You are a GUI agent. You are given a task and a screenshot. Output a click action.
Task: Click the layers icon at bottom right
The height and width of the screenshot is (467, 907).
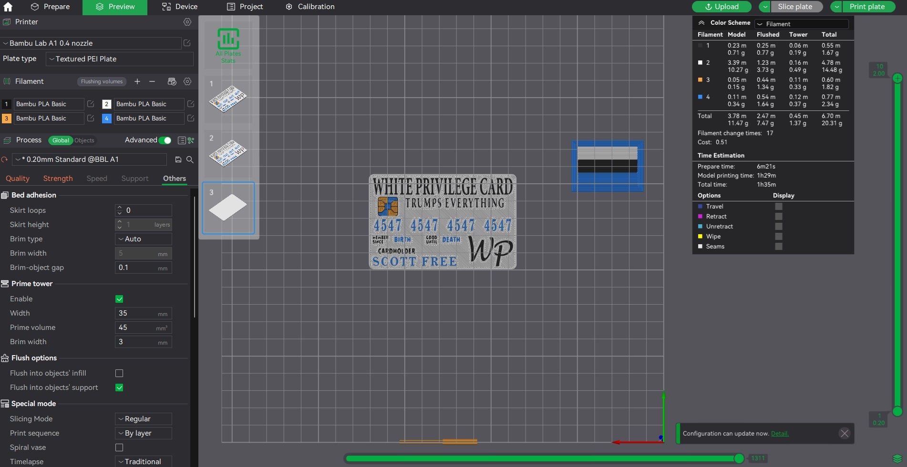897,458
